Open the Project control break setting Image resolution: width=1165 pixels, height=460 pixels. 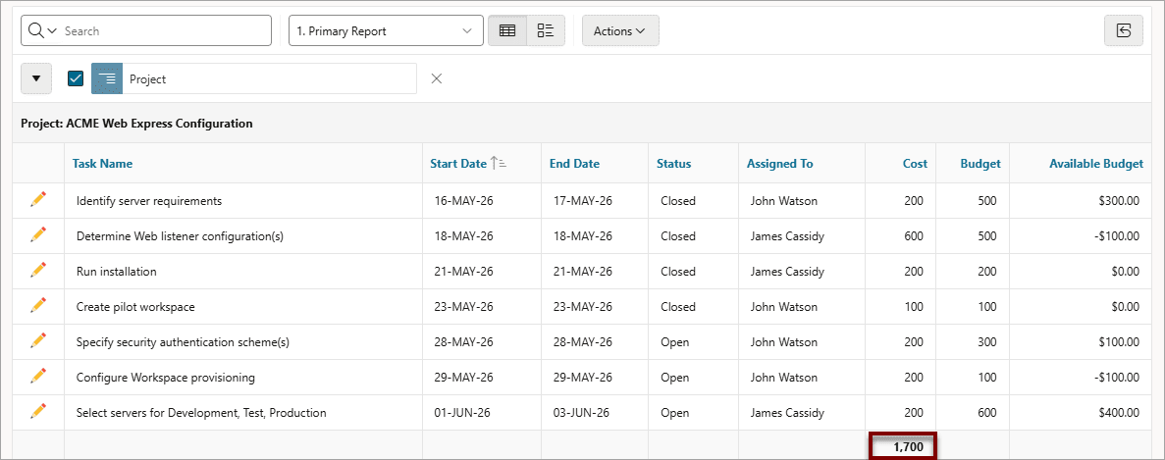269,78
